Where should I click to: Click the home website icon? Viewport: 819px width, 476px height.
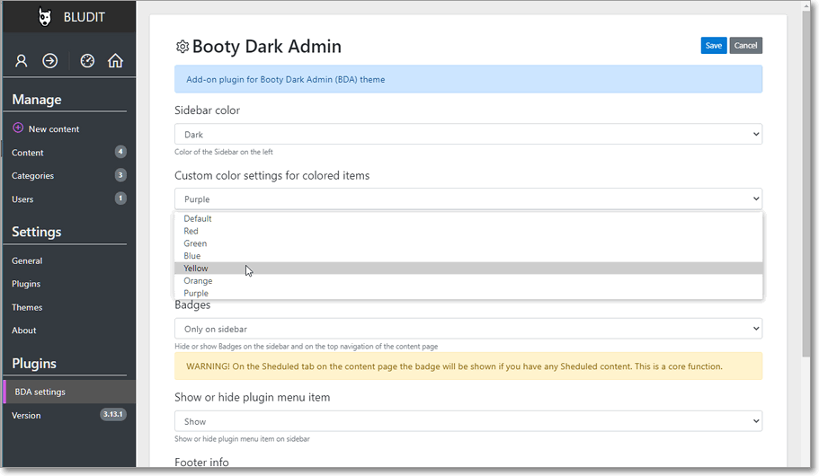(x=115, y=61)
